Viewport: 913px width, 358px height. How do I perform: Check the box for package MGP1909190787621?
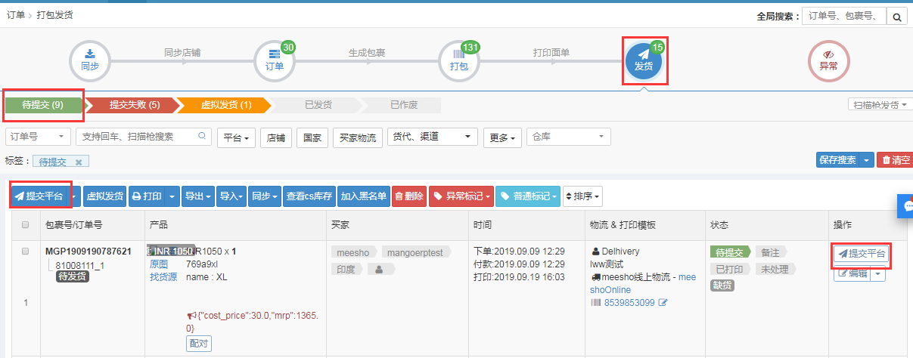click(x=26, y=252)
